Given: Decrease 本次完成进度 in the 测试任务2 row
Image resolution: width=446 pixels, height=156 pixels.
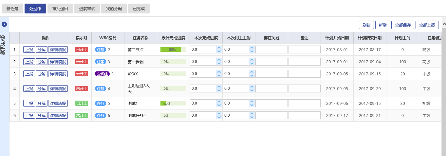Looking at the screenshot, I should point(219,117).
